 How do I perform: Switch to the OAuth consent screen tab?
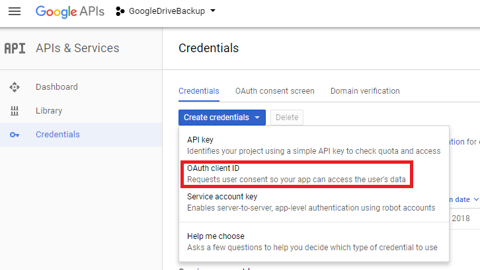click(274, 91)
